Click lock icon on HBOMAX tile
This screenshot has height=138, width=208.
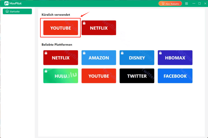pyautogui.click(x=160, y=53)
